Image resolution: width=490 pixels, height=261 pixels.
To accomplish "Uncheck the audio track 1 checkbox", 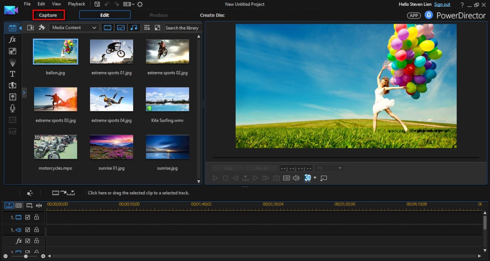I will point(28,230).
